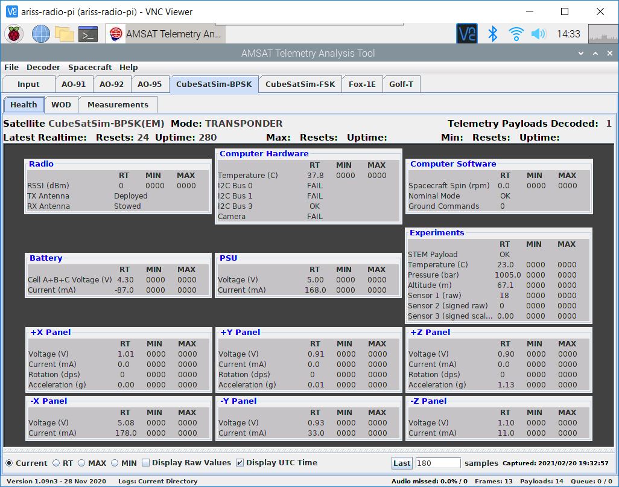This screenshot has width=619, height=487.
Task: Select the CubeSatSim-BPSK tab
Action: pyautogui.click(x=214, y=84)
